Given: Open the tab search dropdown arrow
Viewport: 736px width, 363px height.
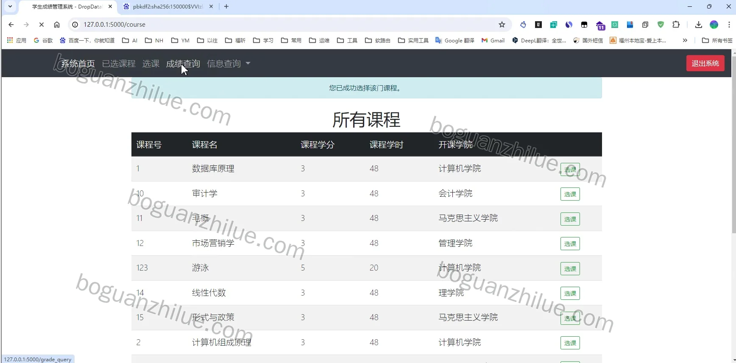Looking at the screenshot, I should (10, 6).
